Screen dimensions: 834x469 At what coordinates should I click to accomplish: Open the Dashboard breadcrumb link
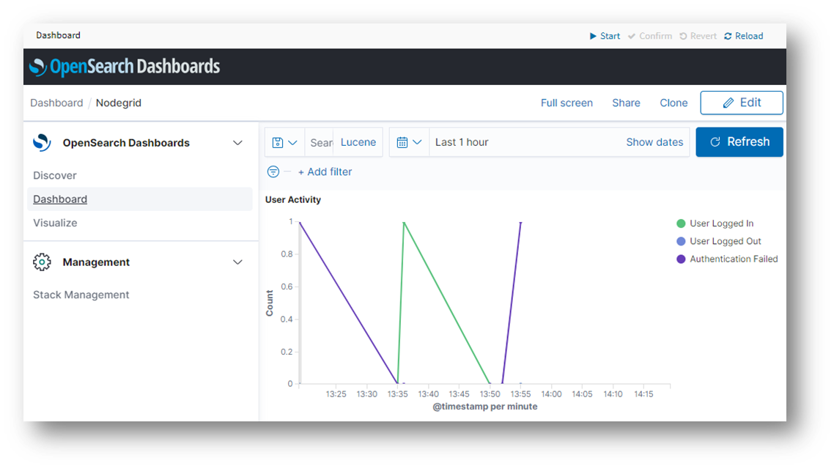pos(56,103)
